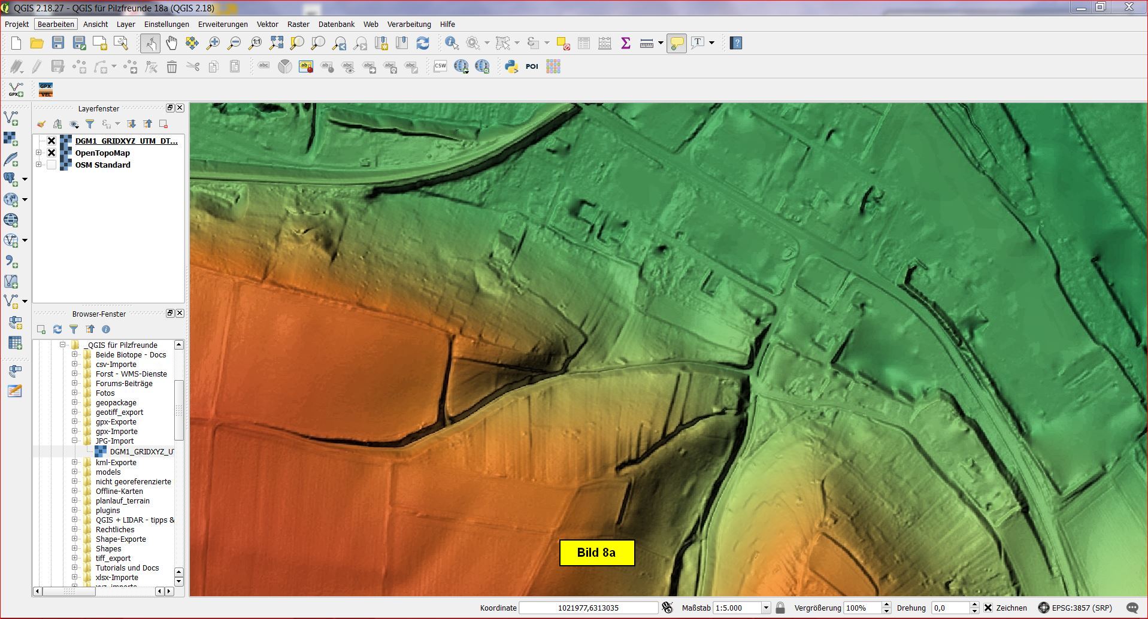Select the Pan Map hand tool
The width and height of the screenshot is (1148, 619).
point(172,43)
